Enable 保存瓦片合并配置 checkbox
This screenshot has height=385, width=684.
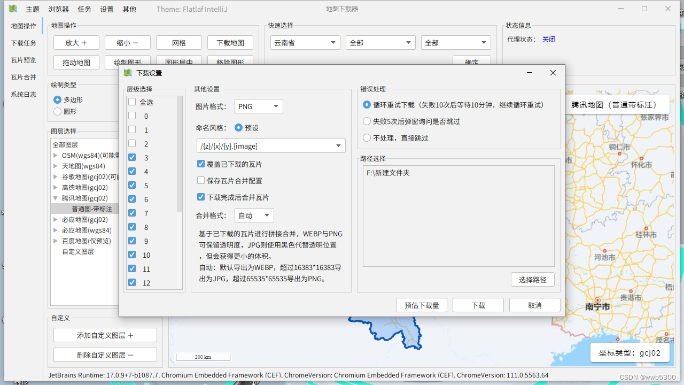tap(201, 180)
